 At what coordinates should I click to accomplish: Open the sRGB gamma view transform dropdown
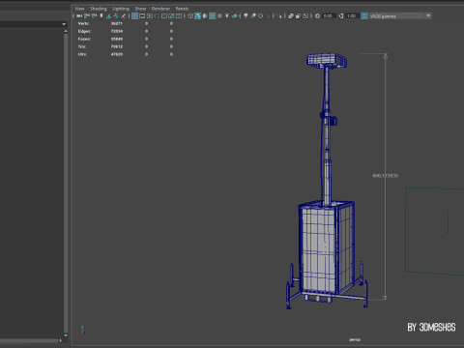[400, 15]
